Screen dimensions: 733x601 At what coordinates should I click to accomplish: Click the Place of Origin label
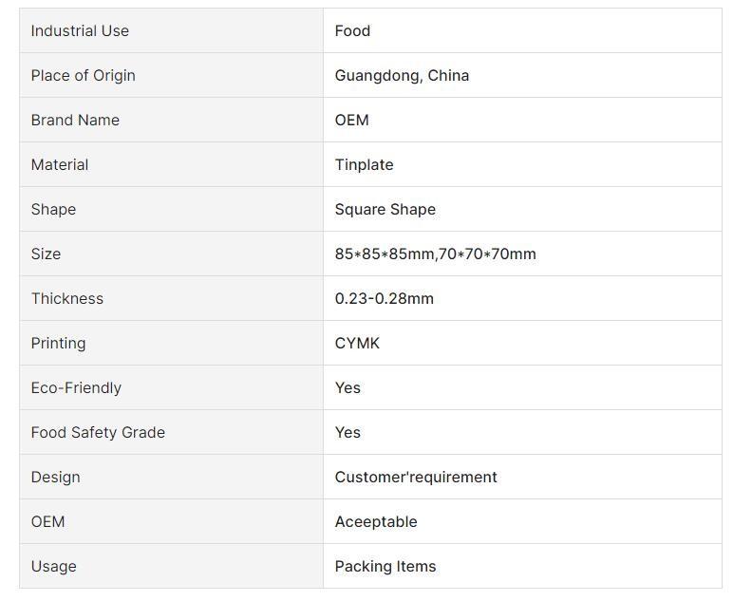84,75
